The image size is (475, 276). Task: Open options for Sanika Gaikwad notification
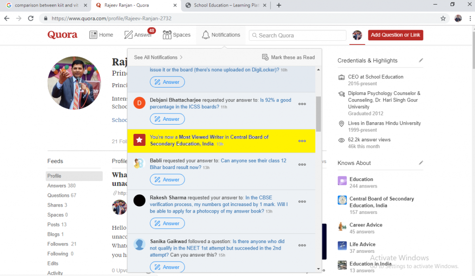click(x=302, y=245)
